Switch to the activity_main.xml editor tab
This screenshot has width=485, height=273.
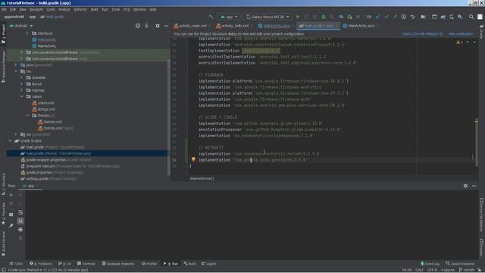click(x=191, y=26)
